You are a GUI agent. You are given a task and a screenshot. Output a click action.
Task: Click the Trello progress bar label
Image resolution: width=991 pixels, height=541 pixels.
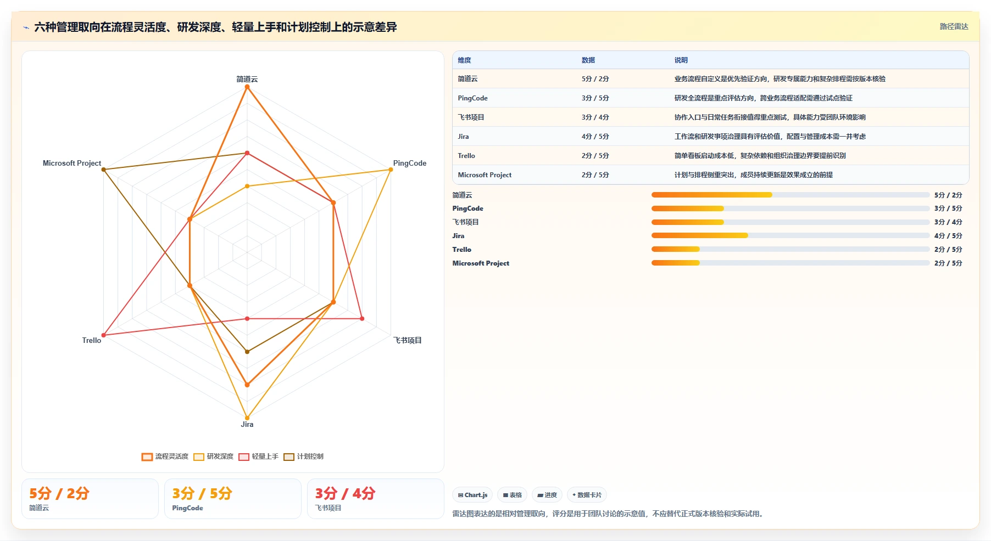(461, 250)
